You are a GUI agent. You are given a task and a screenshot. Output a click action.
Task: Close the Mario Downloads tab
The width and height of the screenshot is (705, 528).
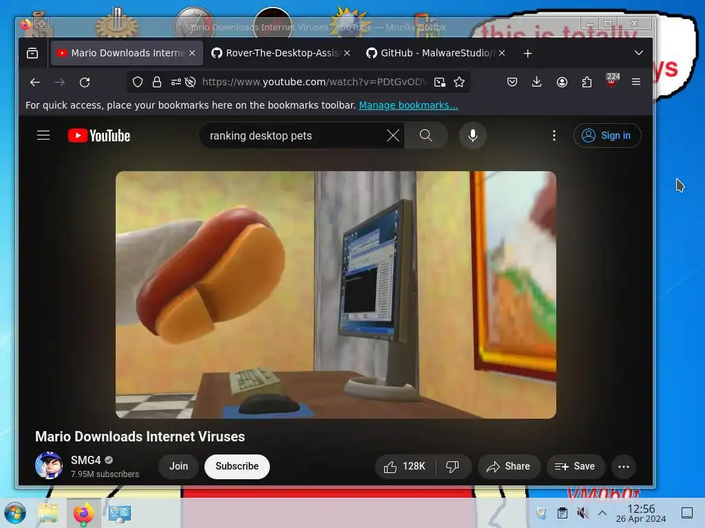[x=192, y=53]
